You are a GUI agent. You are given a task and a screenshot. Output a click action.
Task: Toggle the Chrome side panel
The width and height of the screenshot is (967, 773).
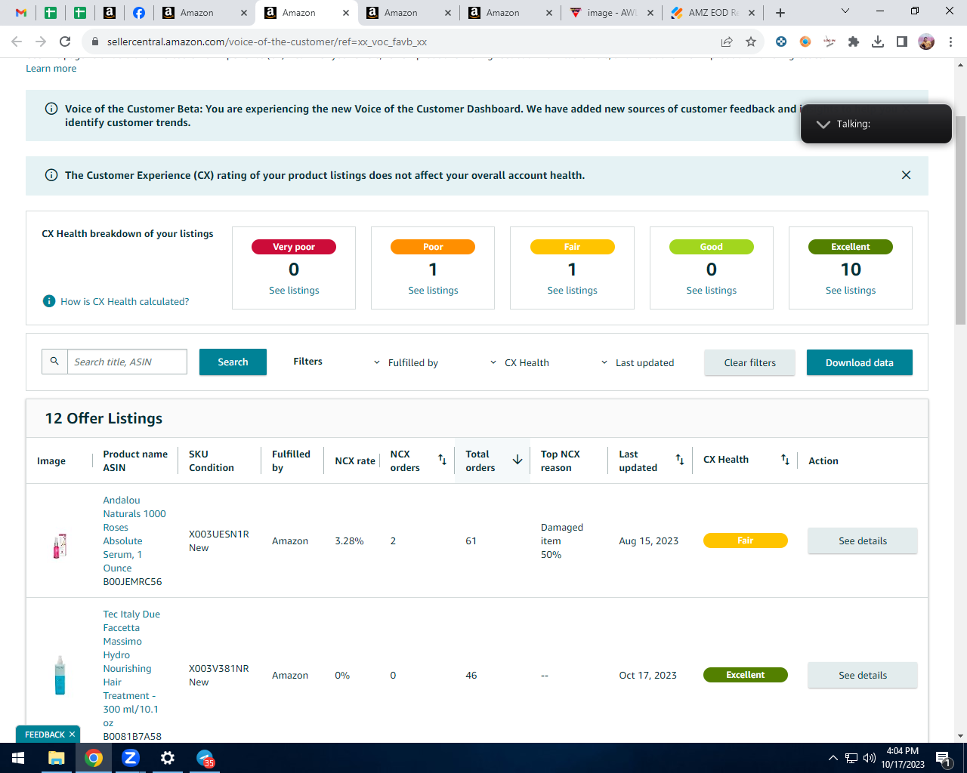902,42
